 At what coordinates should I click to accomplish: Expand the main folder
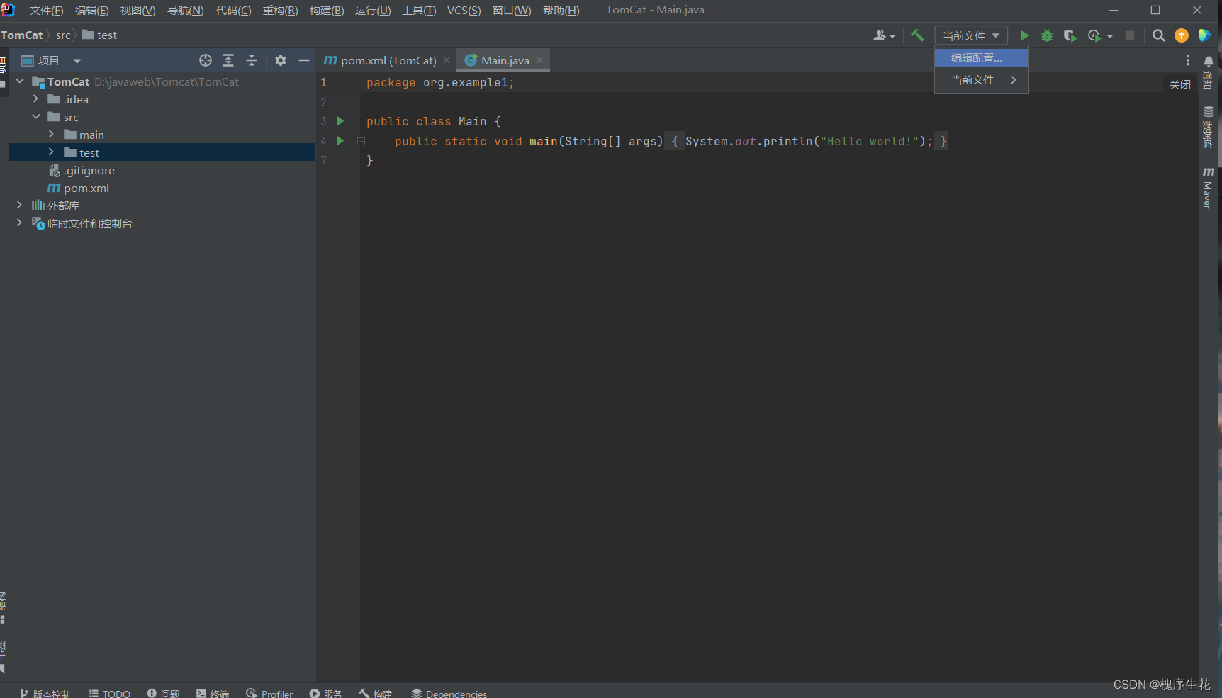tap(51, 135)
